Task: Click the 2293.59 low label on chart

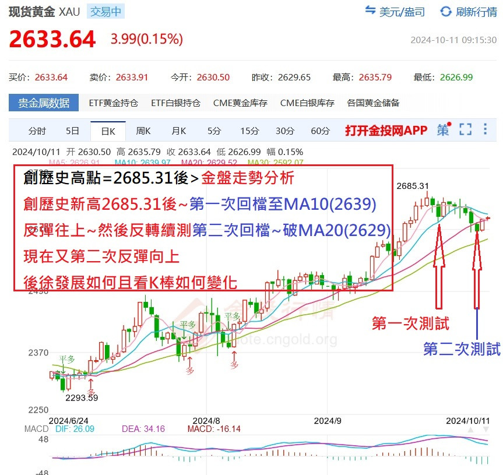Action: pos(82,397)
